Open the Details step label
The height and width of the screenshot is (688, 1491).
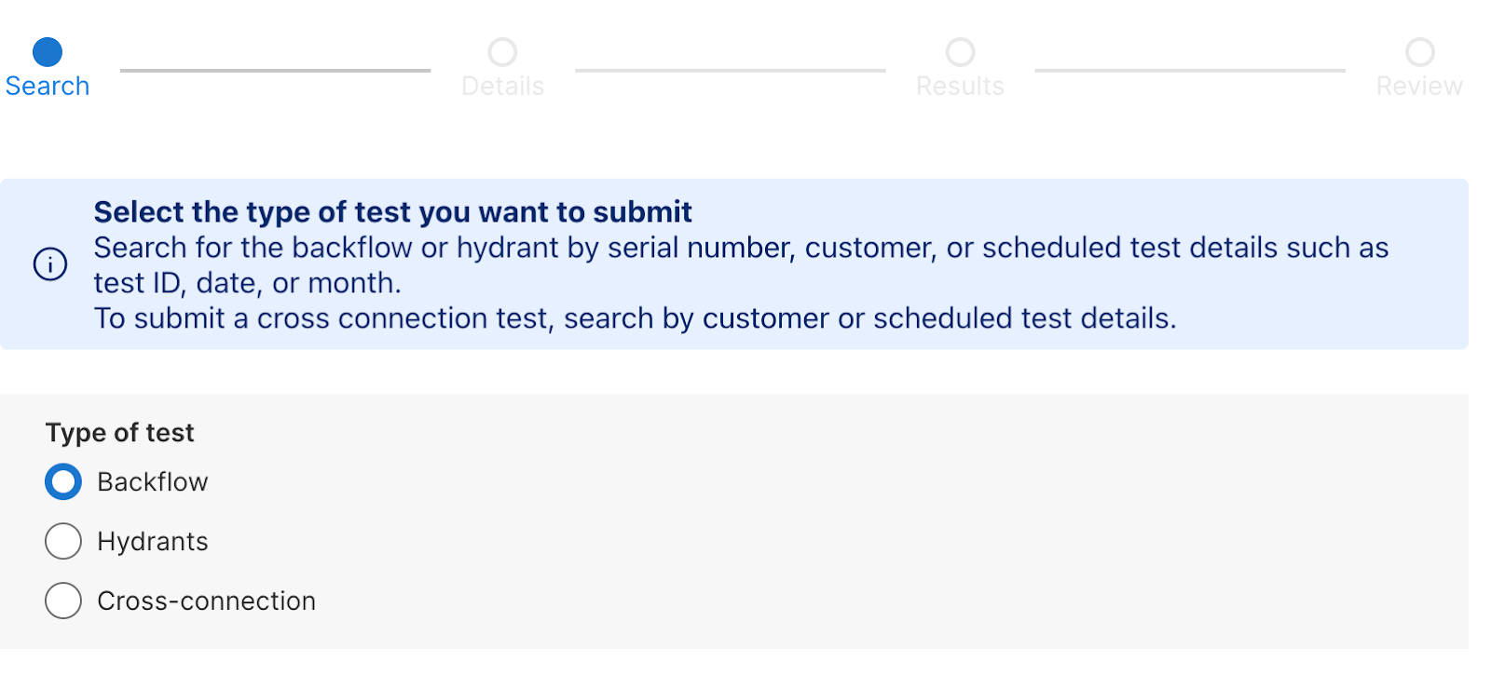coord(502,87)
